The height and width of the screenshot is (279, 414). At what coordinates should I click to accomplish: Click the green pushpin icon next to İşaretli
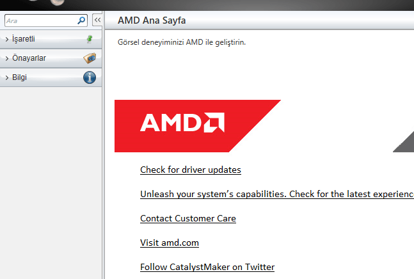tap(90, 39)
